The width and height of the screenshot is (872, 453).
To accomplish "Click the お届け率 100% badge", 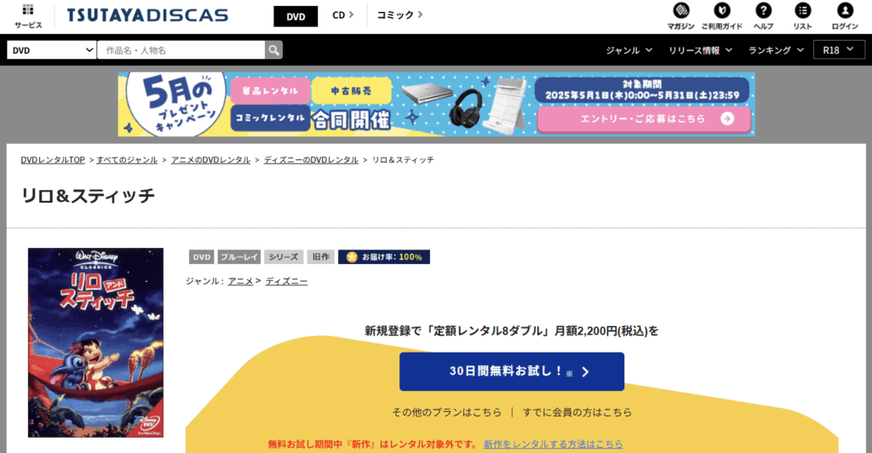I will (384, 257).
